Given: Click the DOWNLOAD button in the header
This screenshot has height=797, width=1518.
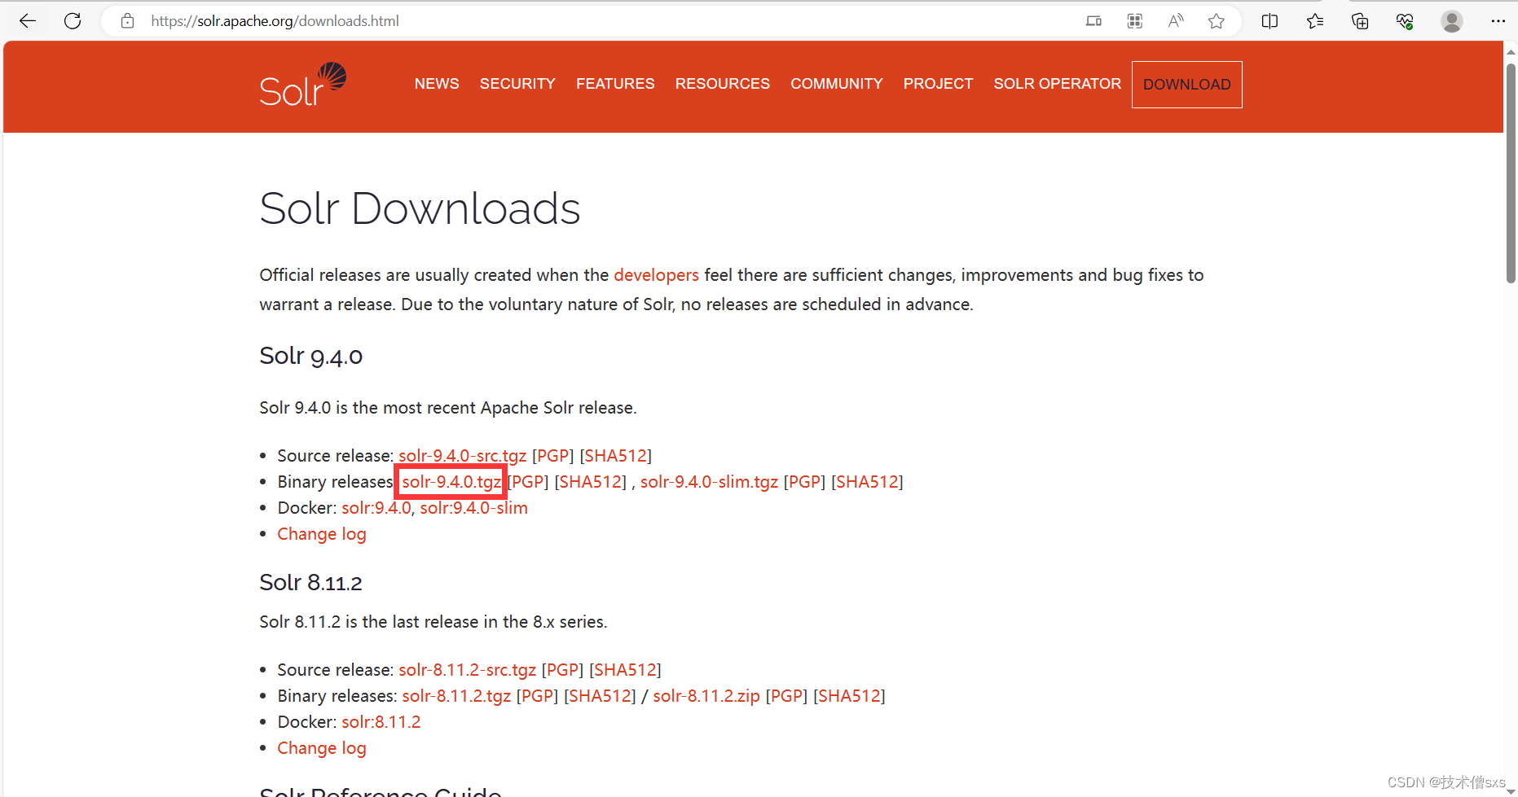Looking at the screenshot, I should (x=1186, y=85).
